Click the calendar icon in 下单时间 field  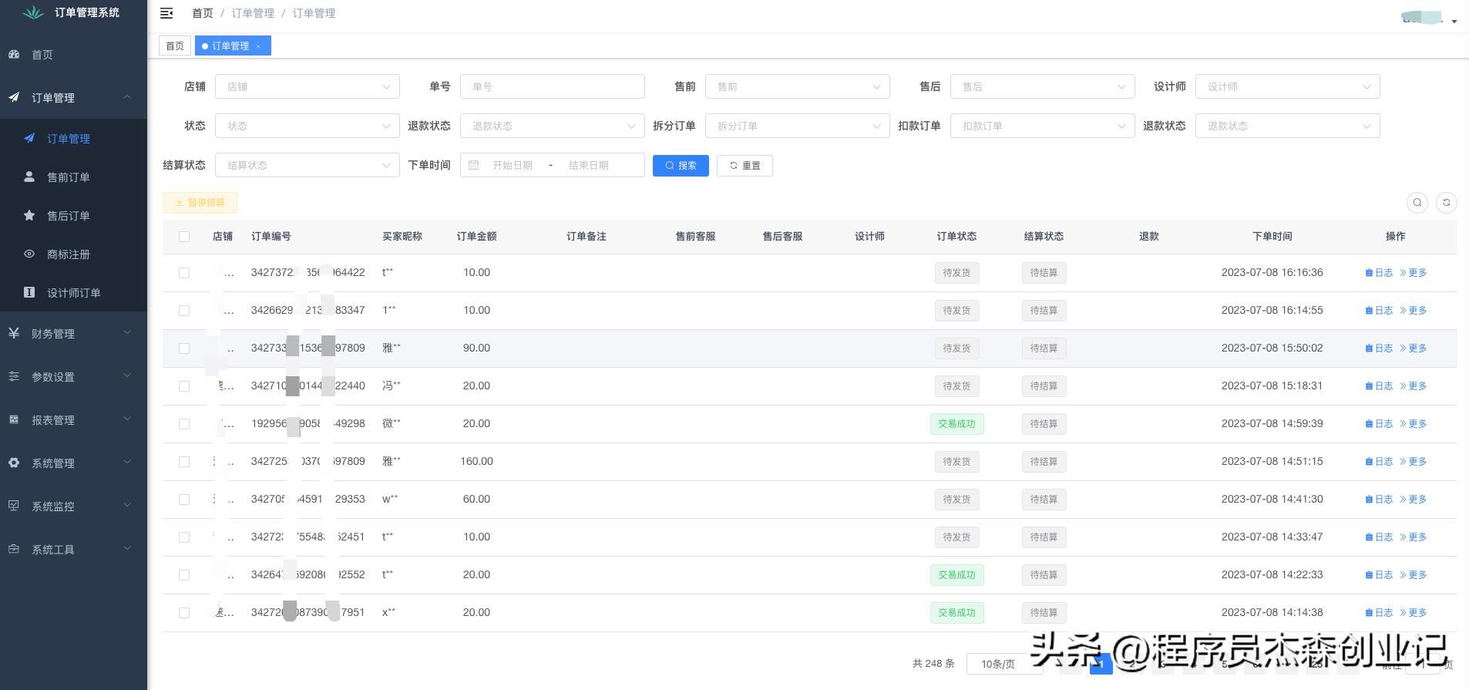click(474, 165)
